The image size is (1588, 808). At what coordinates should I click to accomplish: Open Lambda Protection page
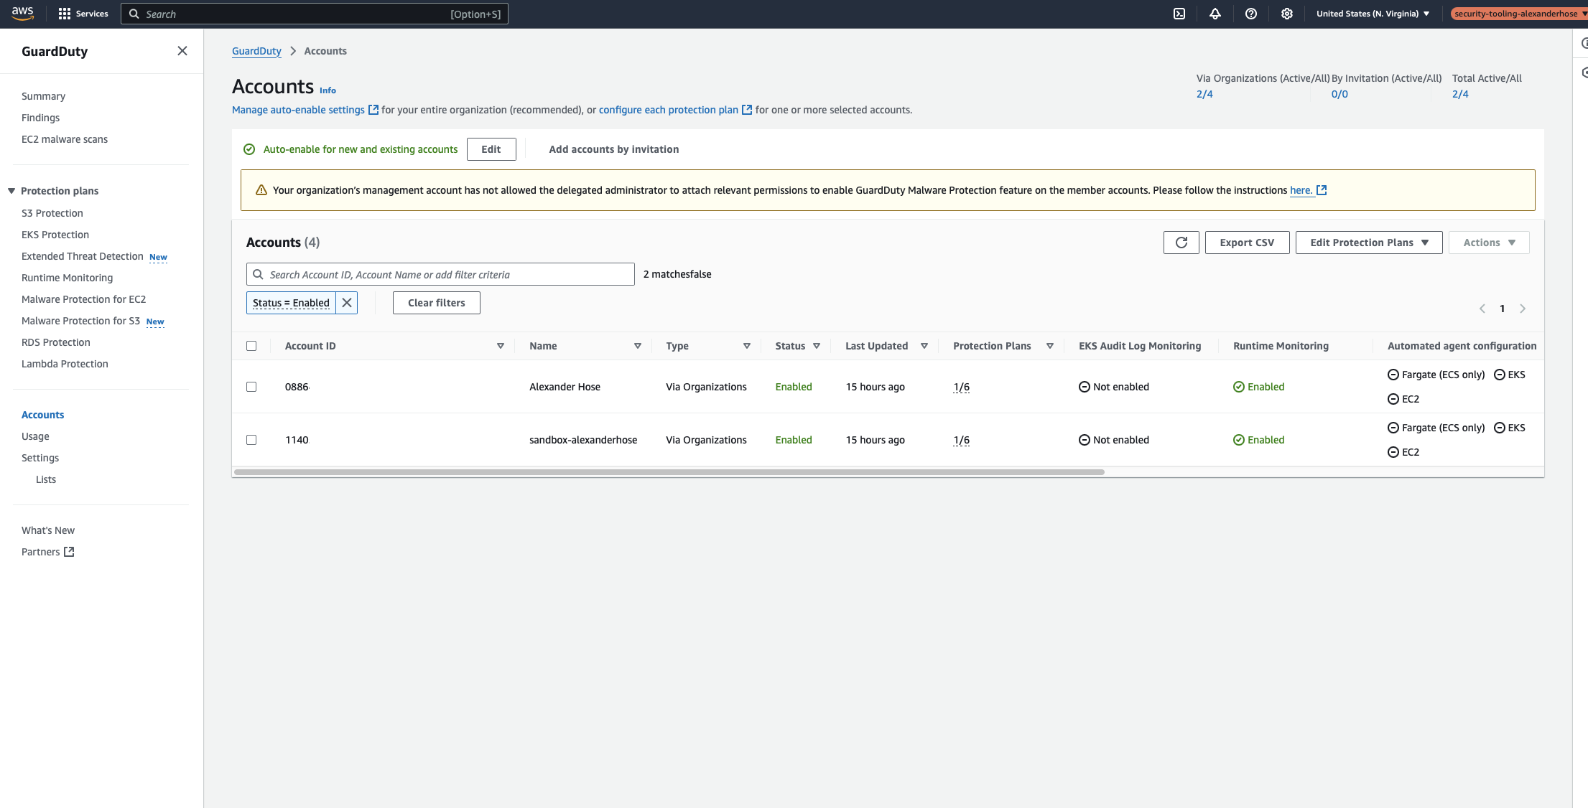click(x=65, y=364)
